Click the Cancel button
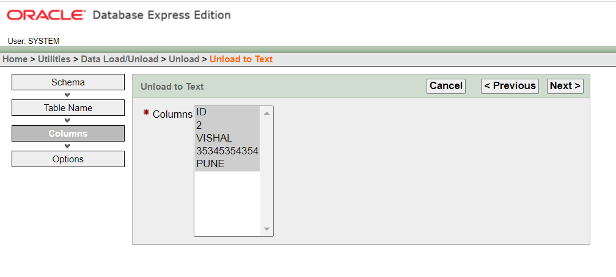The image size is (616, 277). 446,86
